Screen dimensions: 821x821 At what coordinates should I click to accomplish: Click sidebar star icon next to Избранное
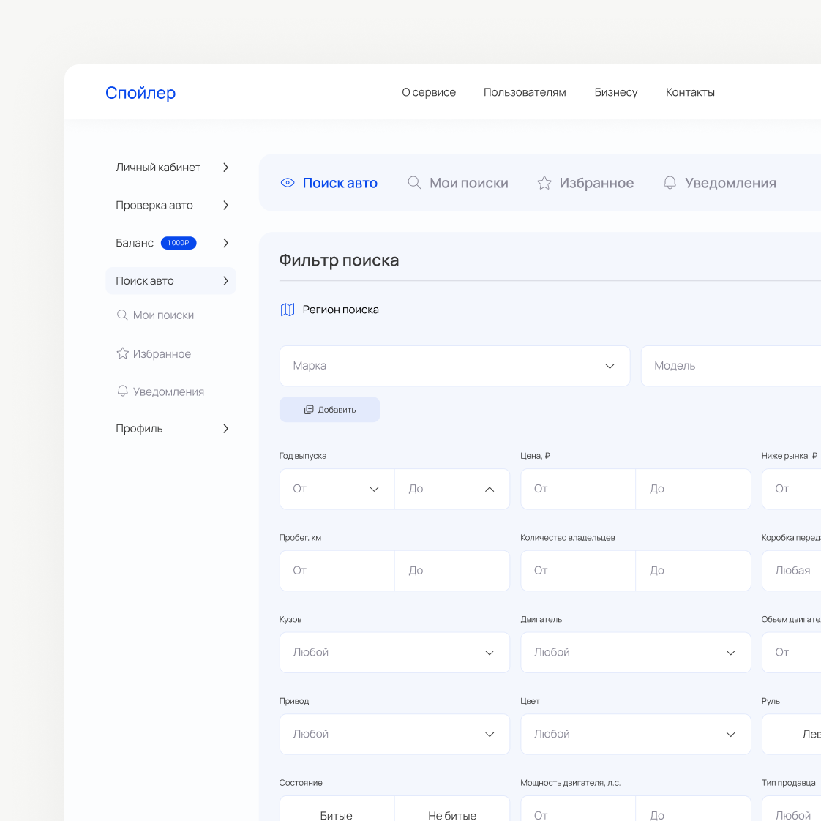coord(122,353)
